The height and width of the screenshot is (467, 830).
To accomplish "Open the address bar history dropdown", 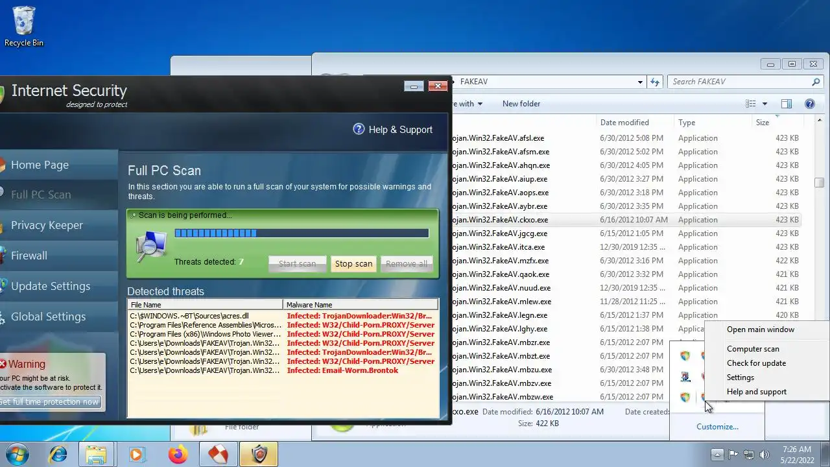I will 640,82.
